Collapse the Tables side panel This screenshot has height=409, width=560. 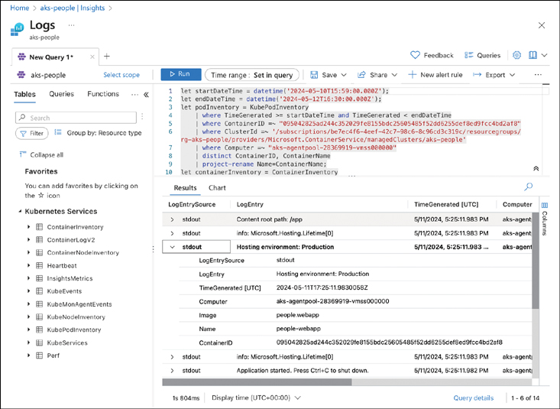pyautogui.click(x=146, y=95)
